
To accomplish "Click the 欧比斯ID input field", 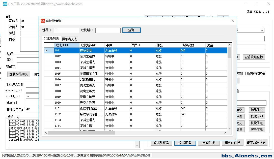I will pos(108,30).
